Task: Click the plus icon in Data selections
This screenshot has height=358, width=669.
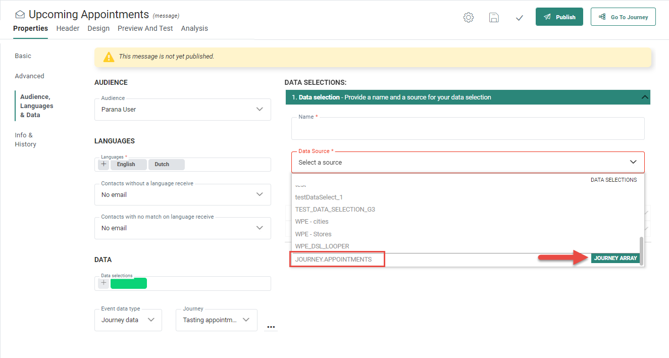Action: pyautogui.click(x=104, y=283)
